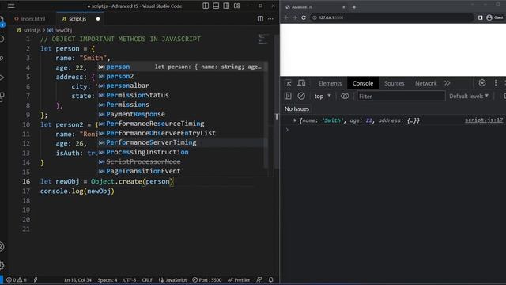
Task: Open DevTools settings gear
Action: tap(482, 83)
